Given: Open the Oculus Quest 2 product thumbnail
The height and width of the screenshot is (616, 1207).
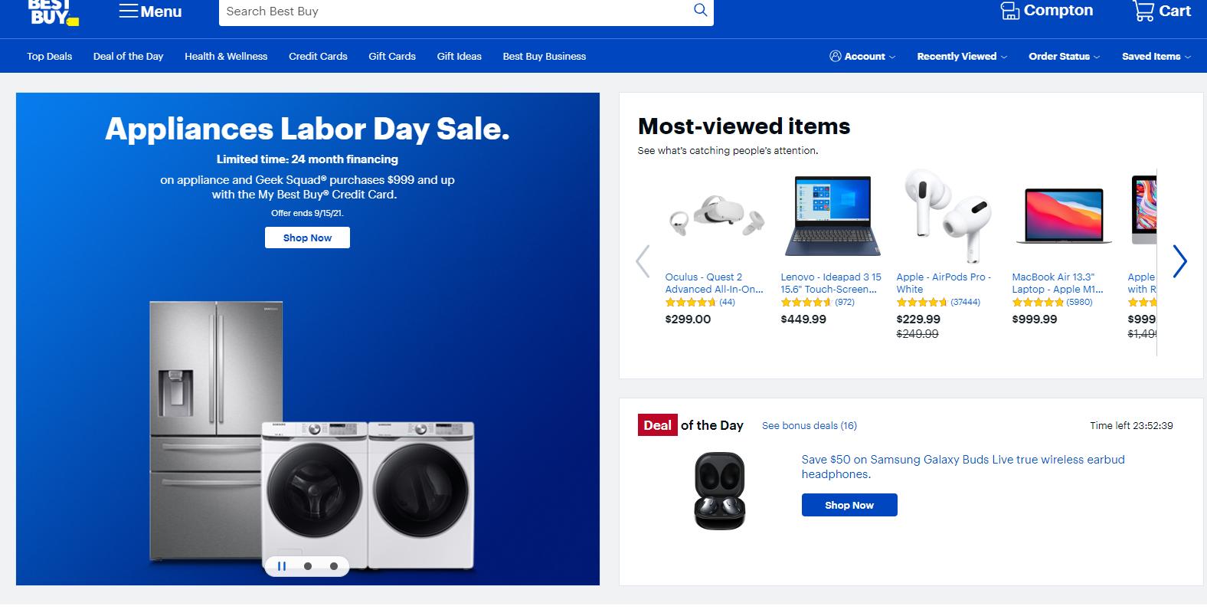Looking at the screenshot, I should [x=715, y=216].
